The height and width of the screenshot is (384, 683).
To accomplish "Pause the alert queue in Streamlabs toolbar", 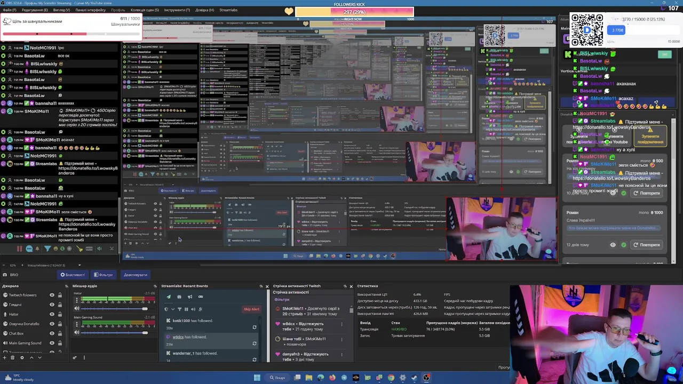I will 186,309.
